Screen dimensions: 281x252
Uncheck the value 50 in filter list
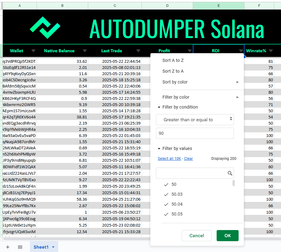pyautogui.click(x=166, y=185)
